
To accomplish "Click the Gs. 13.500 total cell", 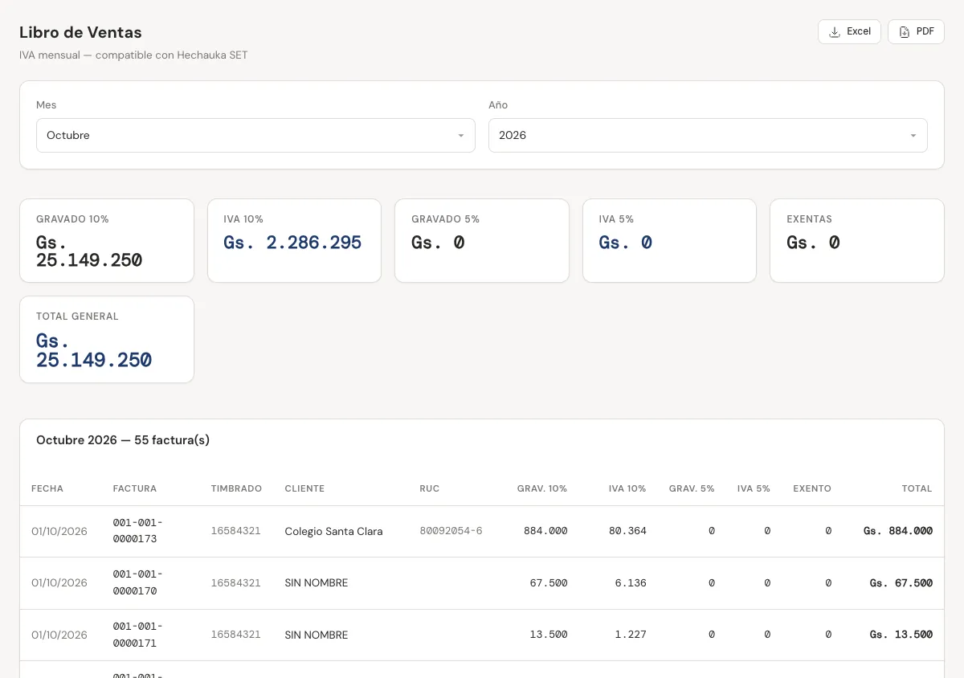I will (901, 635).
